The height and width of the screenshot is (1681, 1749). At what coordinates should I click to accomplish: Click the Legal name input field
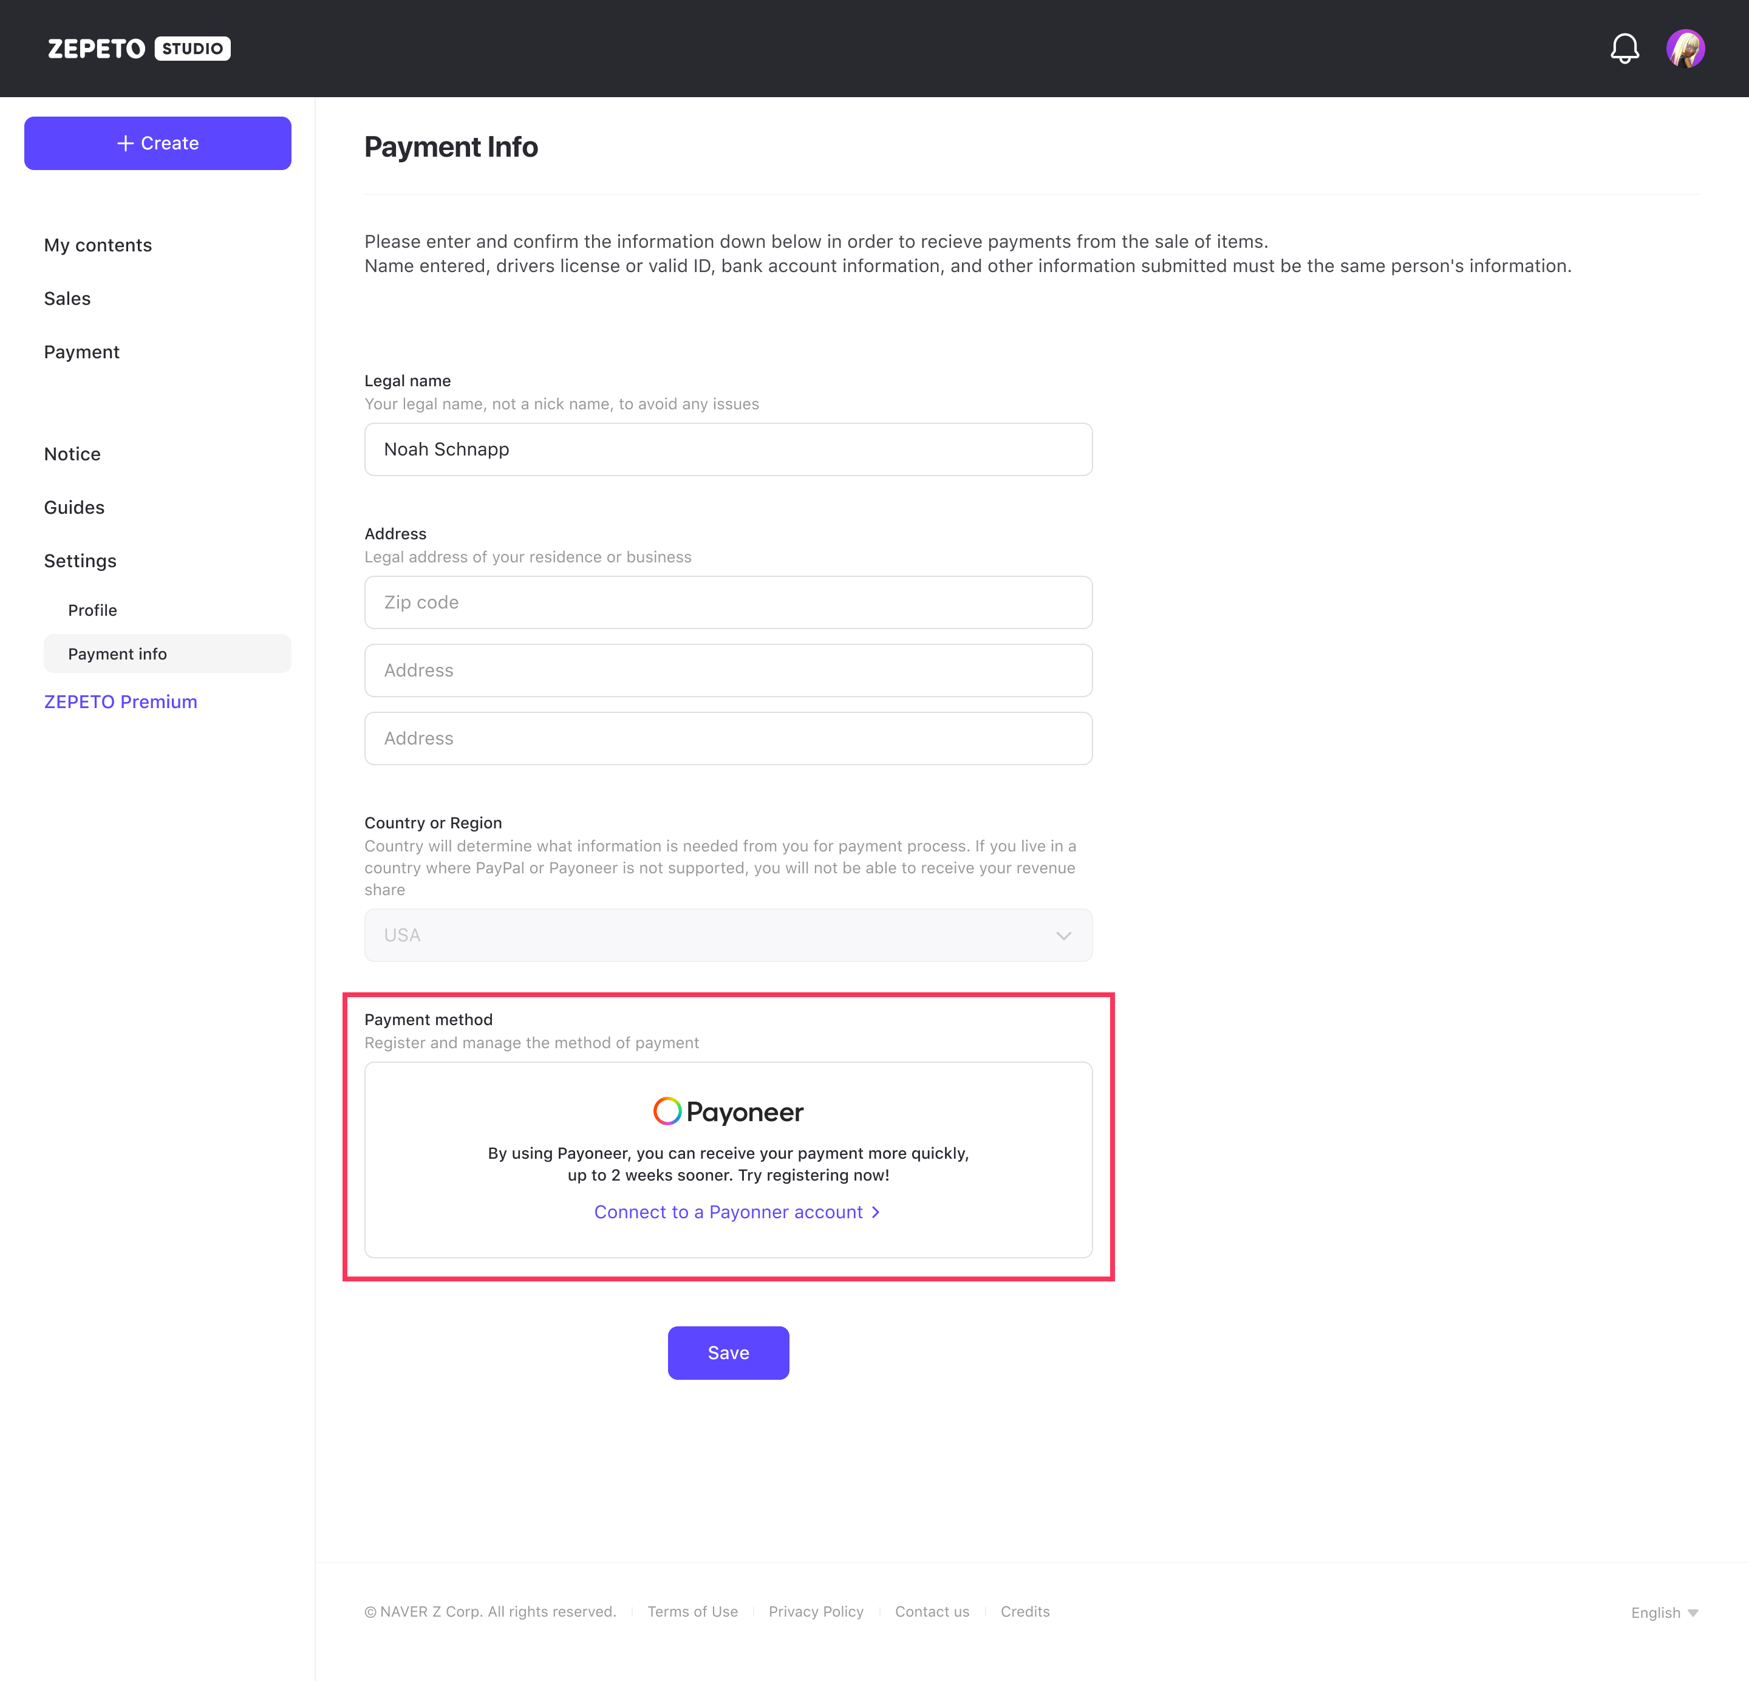pyautogui.click(x=728, y=449)
